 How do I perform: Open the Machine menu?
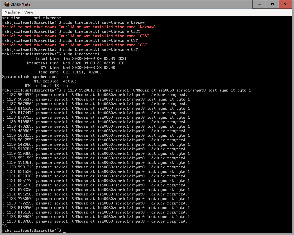coord(12,12)
